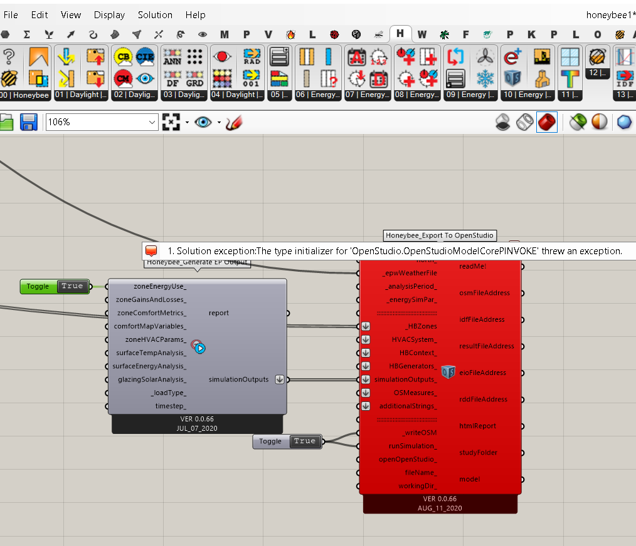Select the EnergyPlus e+ component icon
The width and height of the screenshot is (636, 546).
coord(512,57)
